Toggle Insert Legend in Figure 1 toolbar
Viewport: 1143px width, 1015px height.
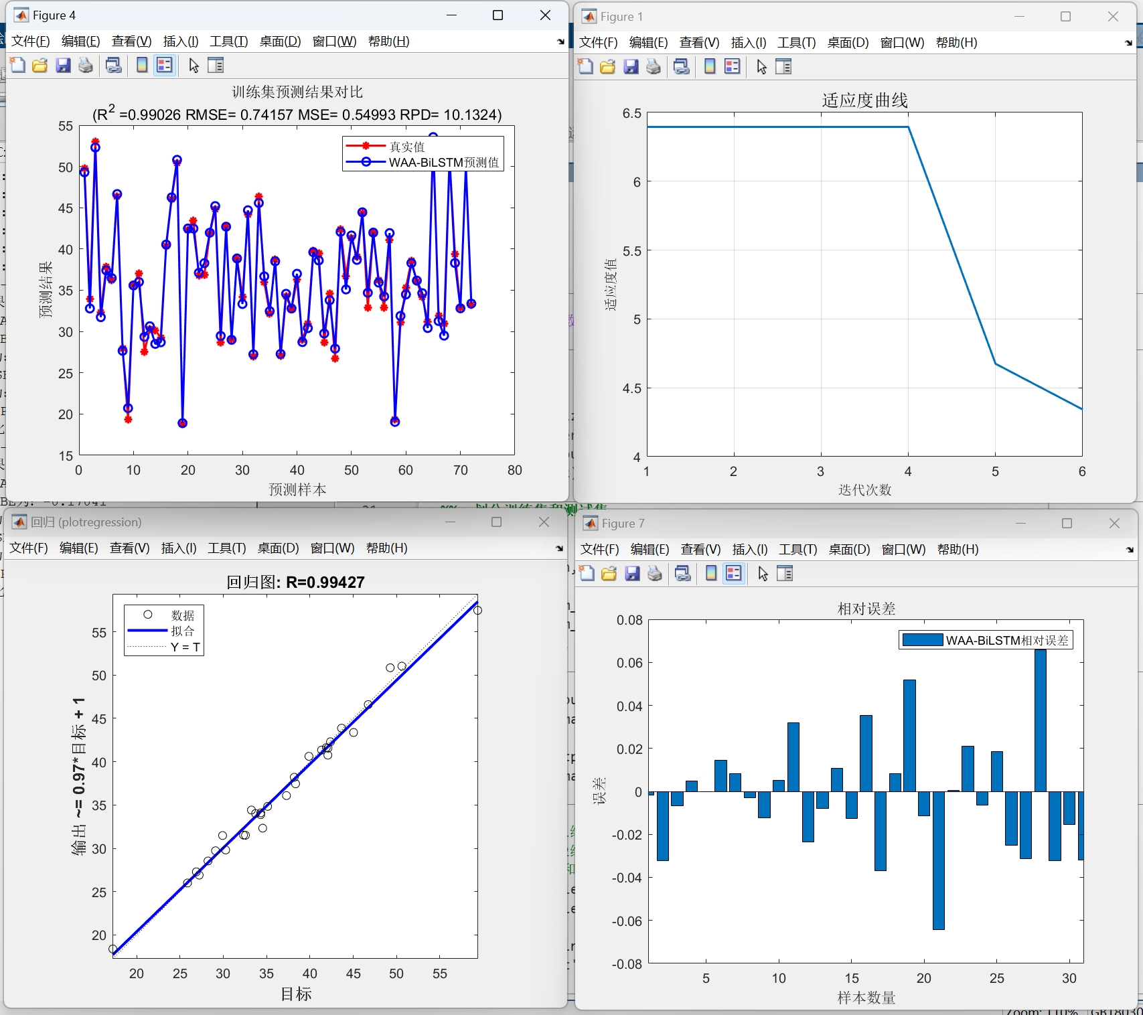click(733, 66)
